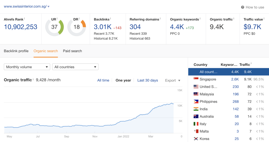Click the info icon beside Referring domains

[161, 19]
